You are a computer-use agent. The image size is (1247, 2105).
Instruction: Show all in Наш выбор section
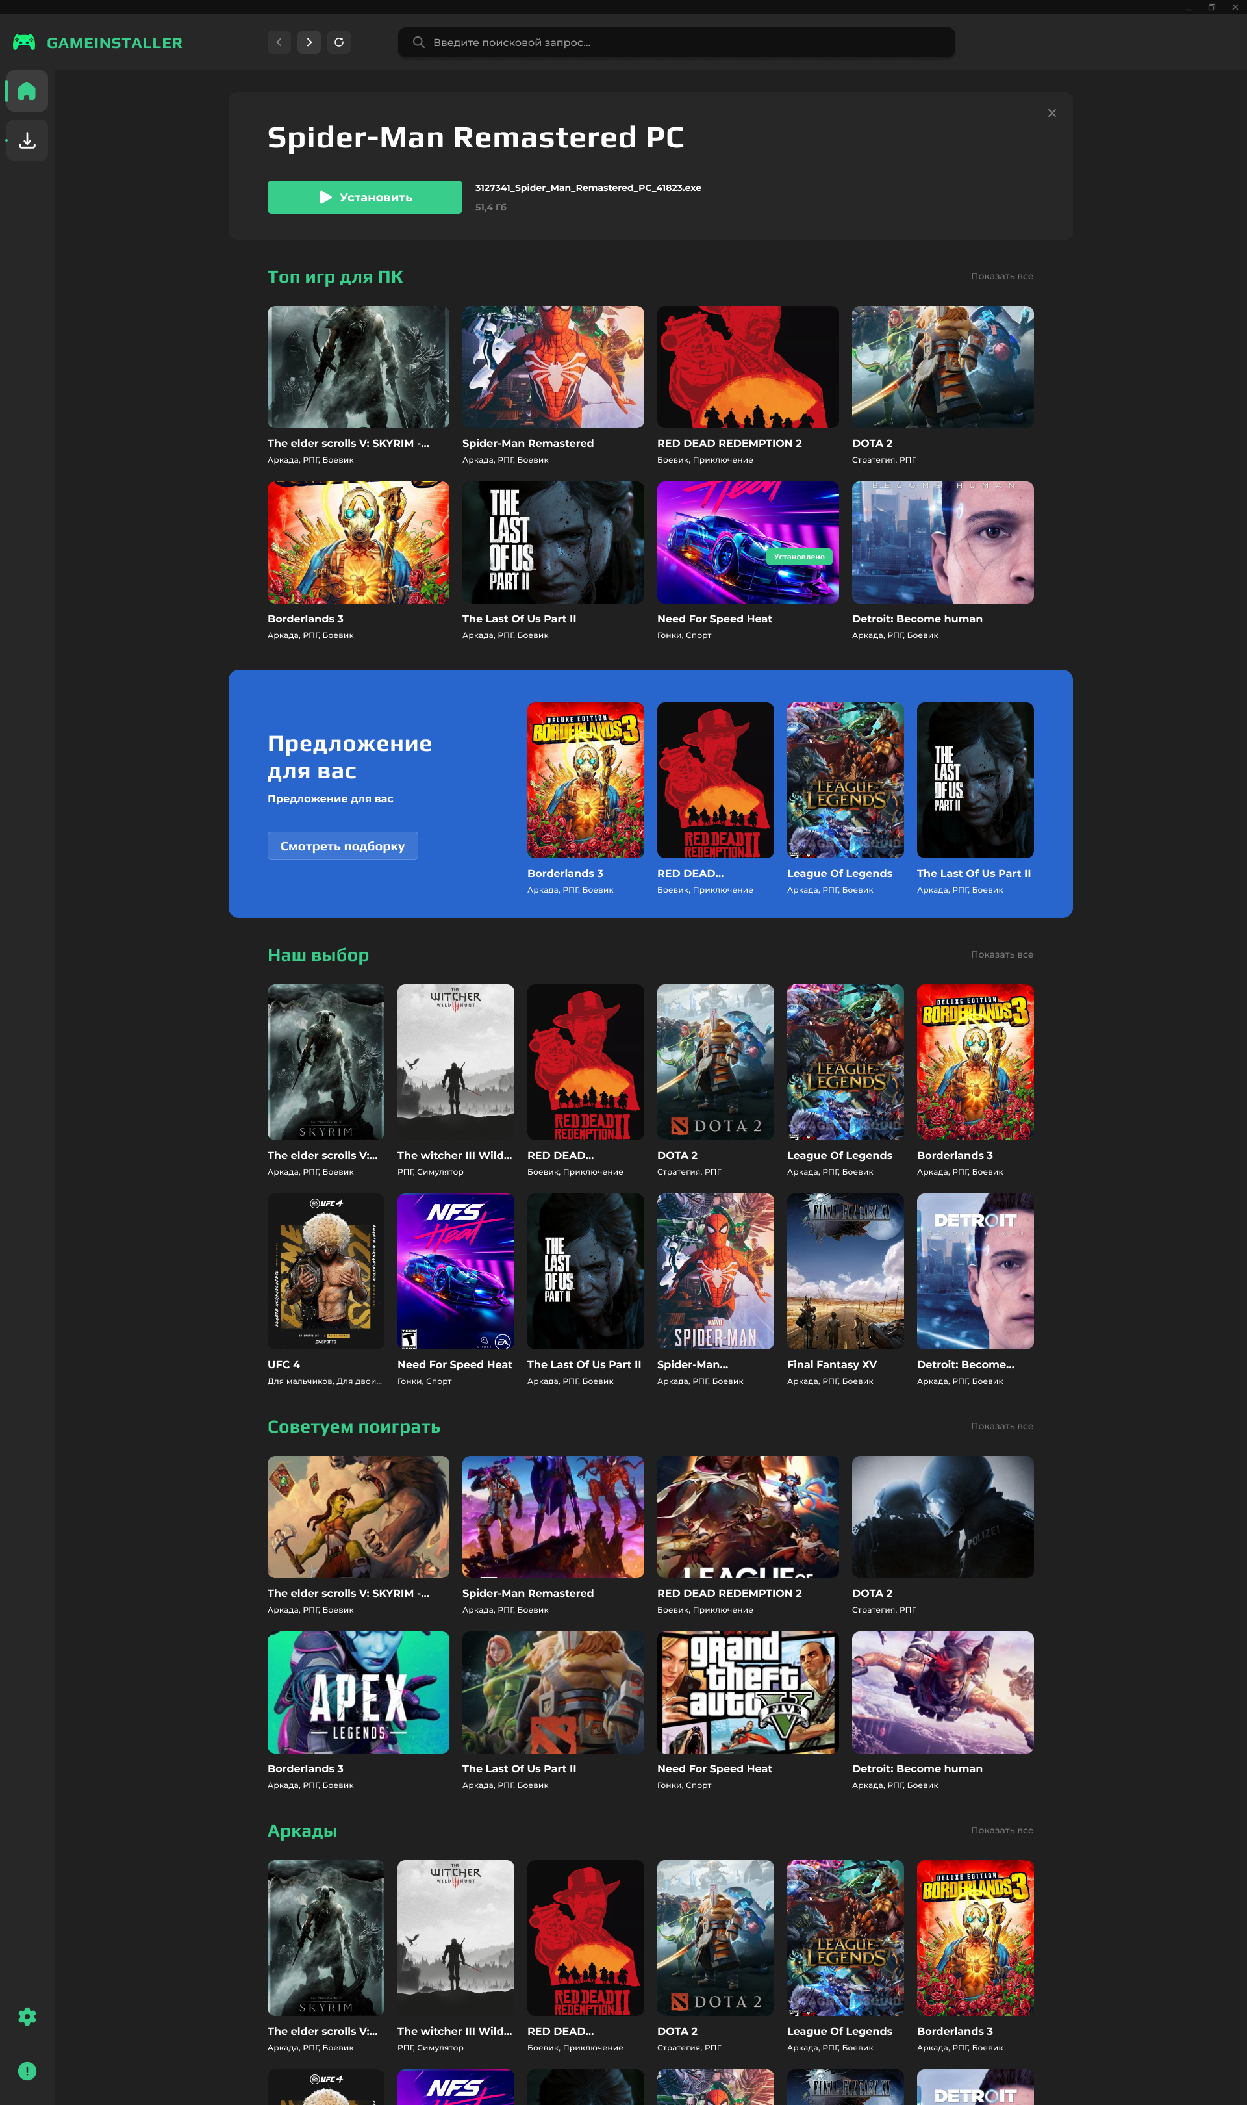click(x=1001, y=954)
